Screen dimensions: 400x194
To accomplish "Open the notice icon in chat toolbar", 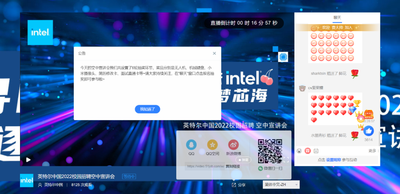I will (316, 151).
